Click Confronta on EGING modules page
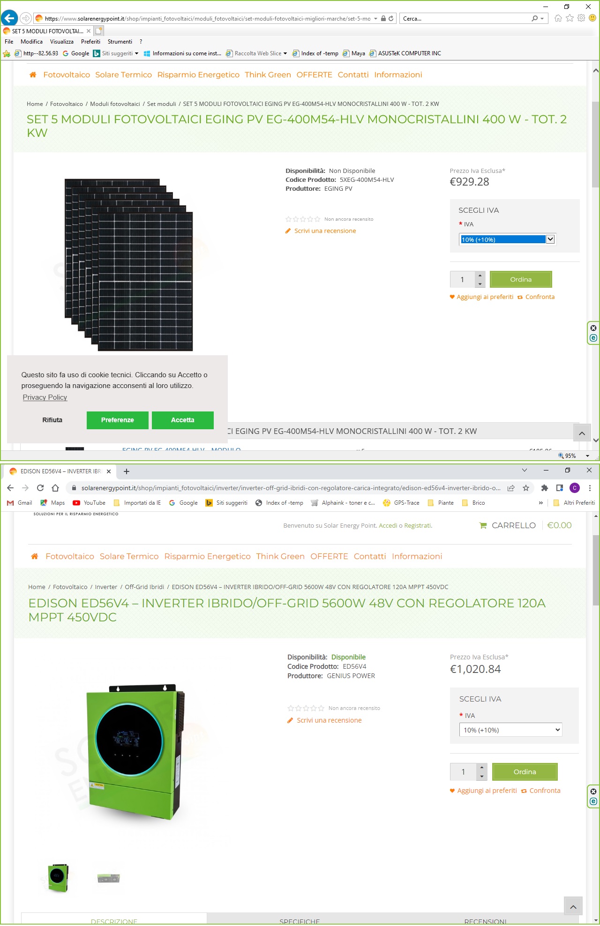600x926 pixels. 536,297
